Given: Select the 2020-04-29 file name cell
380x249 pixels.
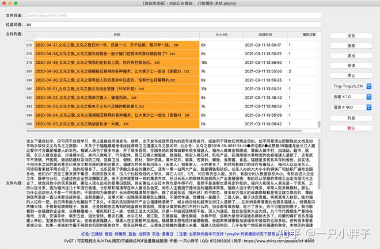Looking at the screenshot, I should [x=117, y=63].
